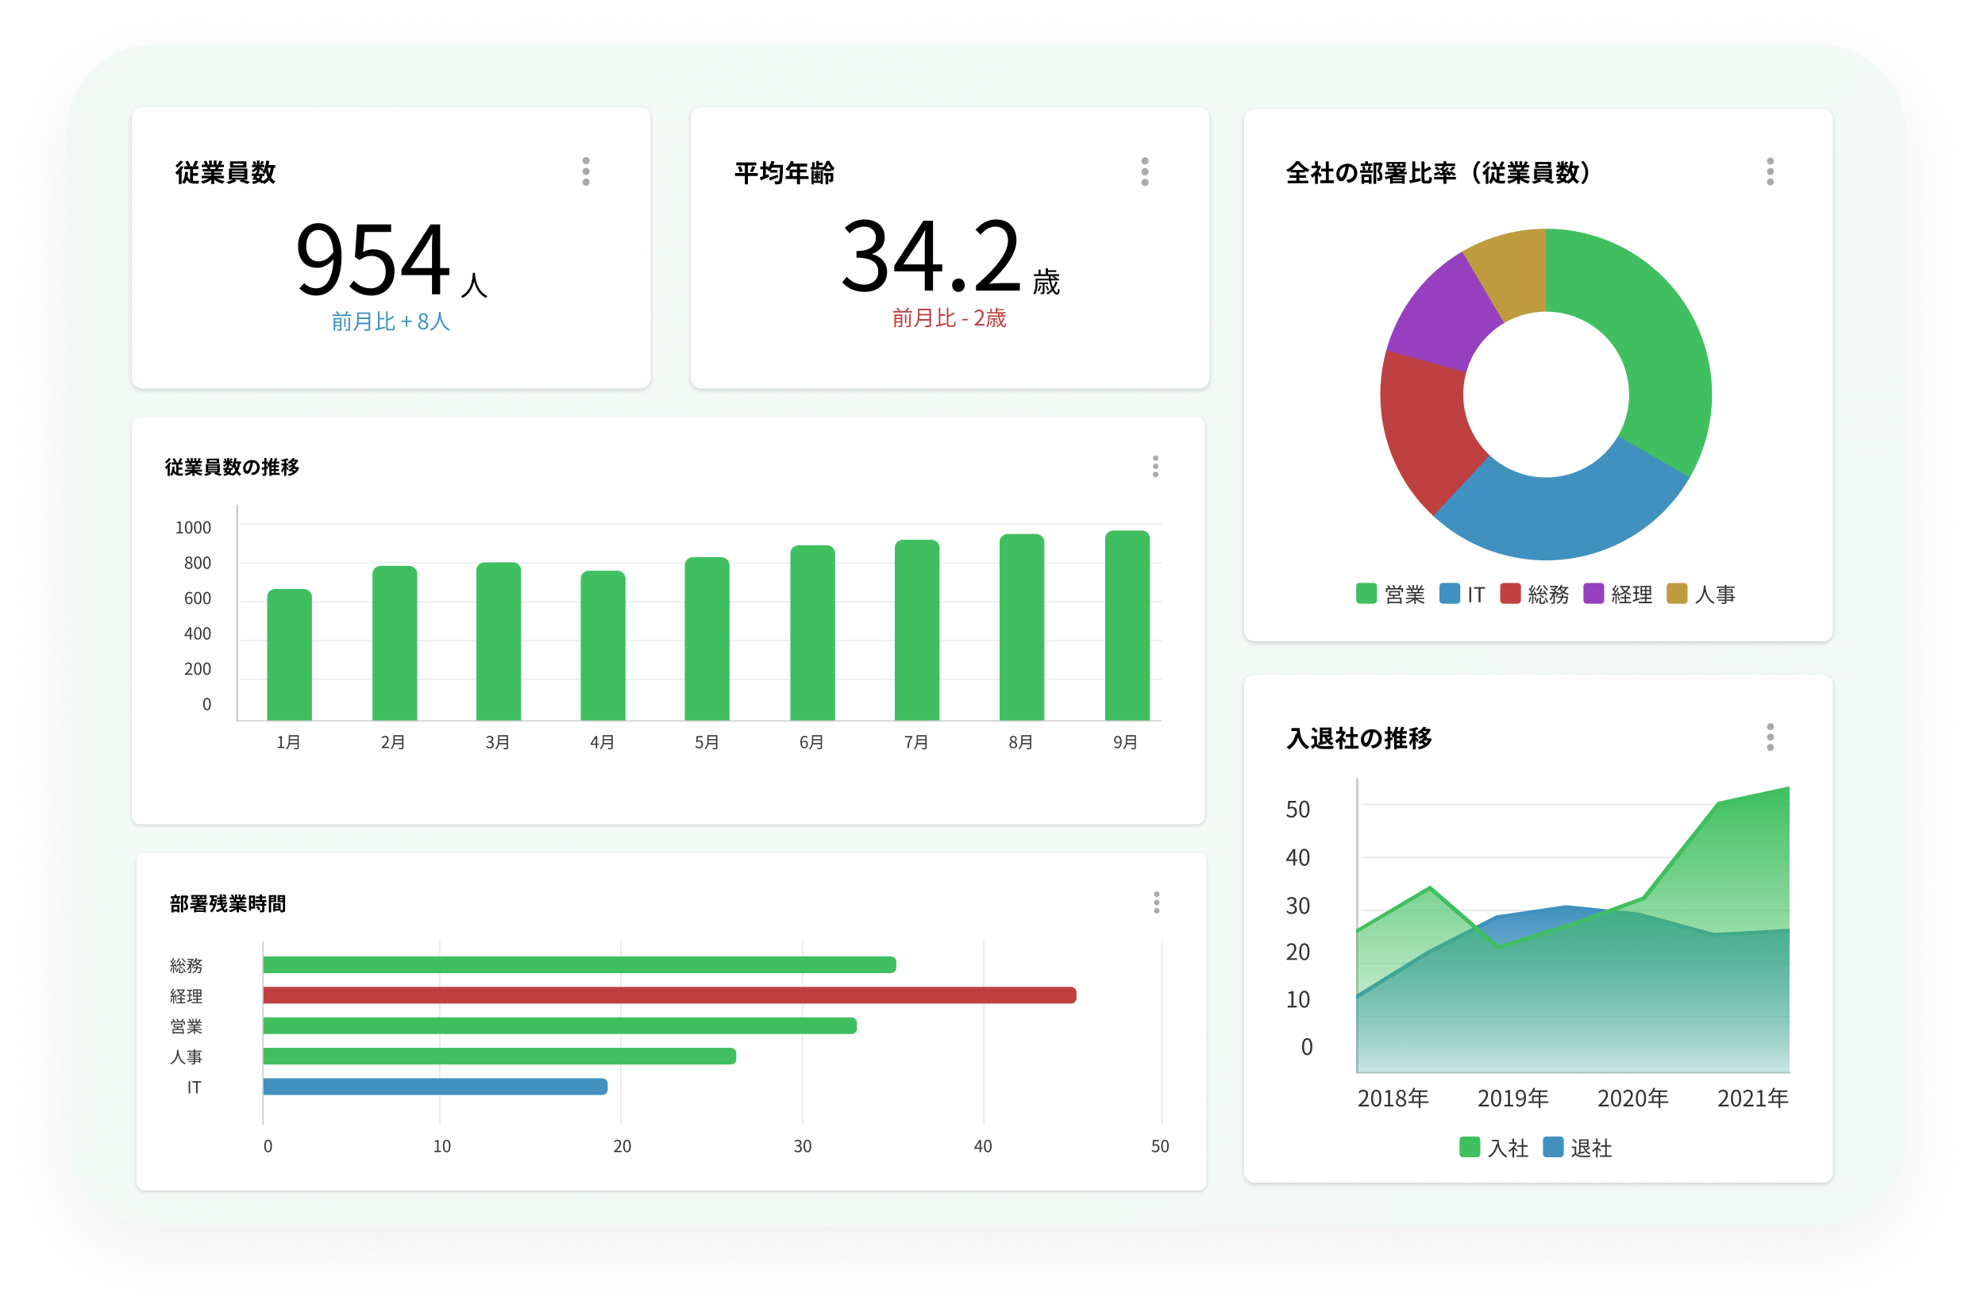This screenshot has width=1973, height=1316.
Task: Click the 経理 purple legend swatch
Action: click(x=1593, y=594)
